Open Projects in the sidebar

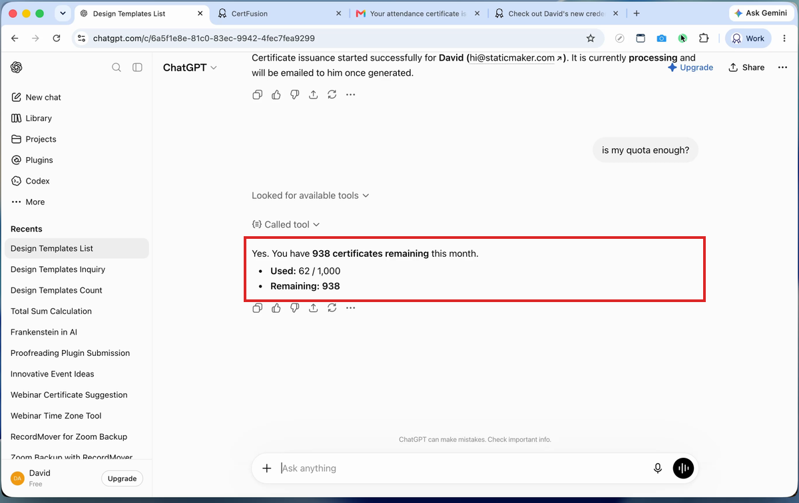coord(77,139)
